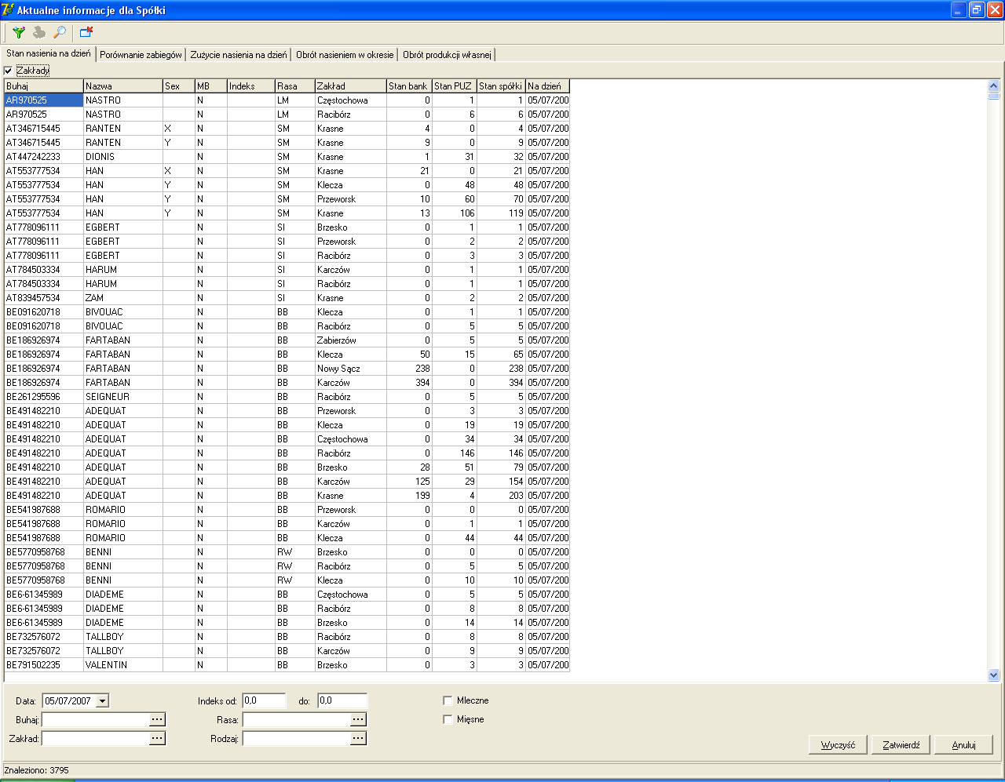Viewport: 1005px width, 782px height.
Task: Click into the Buhaj filter field
Action: pyautogui.click(x=95, y=719)
